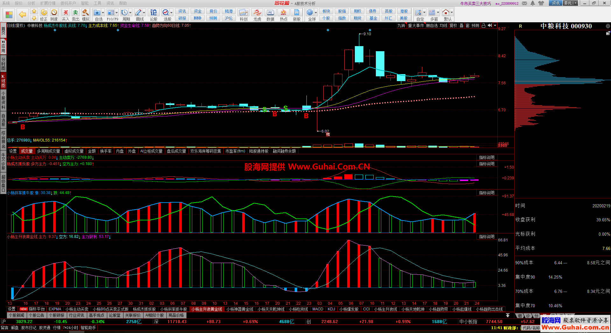Expand the 周期 period dropdown arrow
The image size is (611, 333).
coord(130,13)
